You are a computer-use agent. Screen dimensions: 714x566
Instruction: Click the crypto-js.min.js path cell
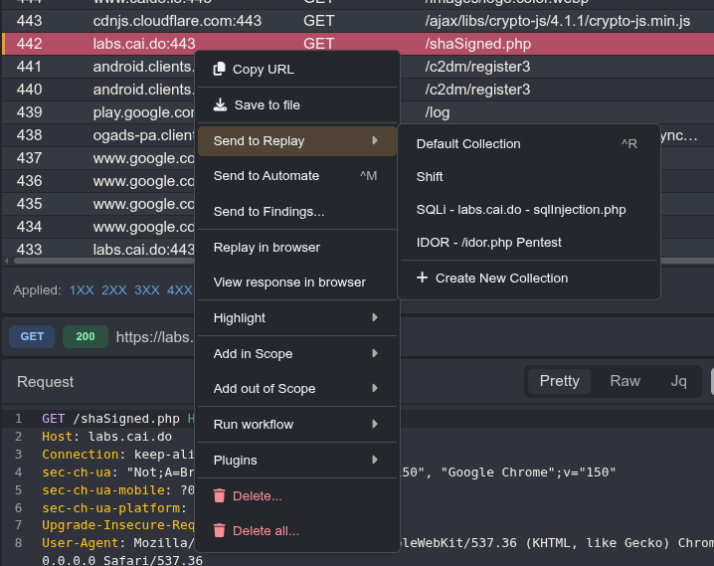pos(557,21)
